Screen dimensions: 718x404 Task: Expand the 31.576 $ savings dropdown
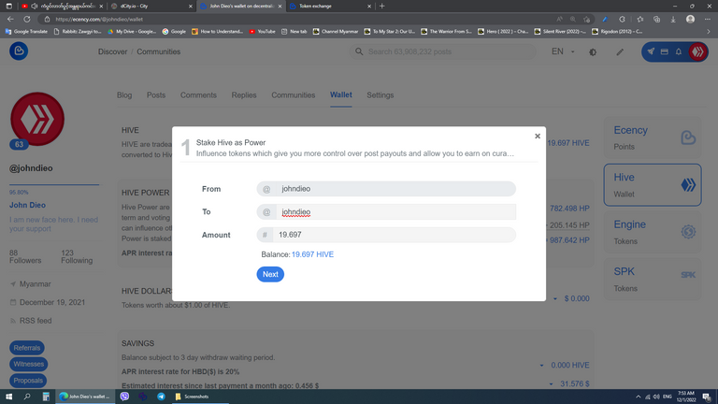coord(551,383)
